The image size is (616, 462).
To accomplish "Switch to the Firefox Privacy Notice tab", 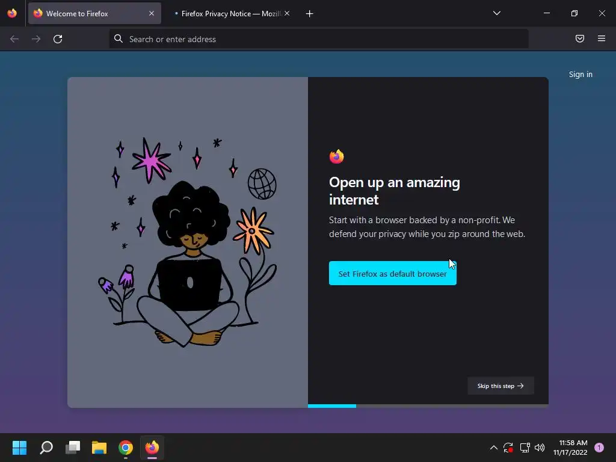I will (x=232, y=13).
